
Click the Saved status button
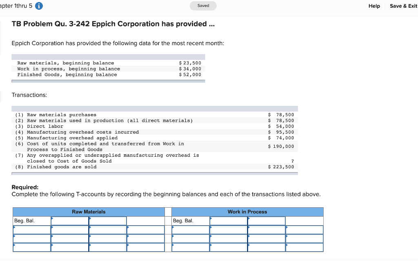(203, 6)
